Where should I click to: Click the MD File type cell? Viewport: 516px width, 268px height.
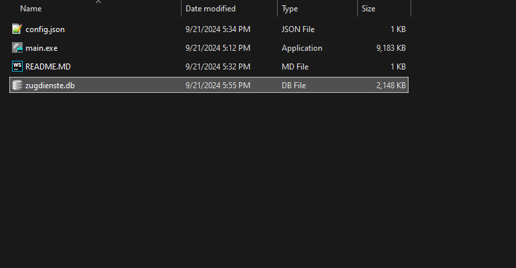[295, 67]
